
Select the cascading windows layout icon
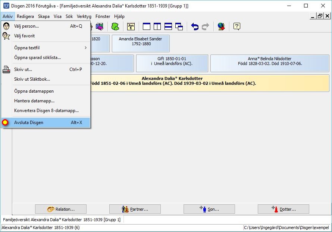click(179, 27)
